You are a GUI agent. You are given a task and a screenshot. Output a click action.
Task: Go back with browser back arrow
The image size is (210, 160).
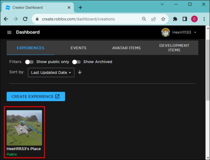[6, 19]
